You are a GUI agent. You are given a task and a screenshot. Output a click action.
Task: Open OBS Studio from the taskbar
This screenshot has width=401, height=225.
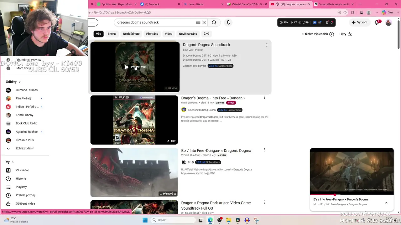pos(219,220)
